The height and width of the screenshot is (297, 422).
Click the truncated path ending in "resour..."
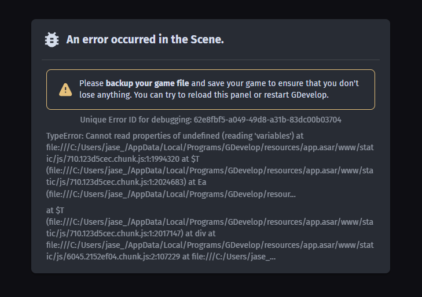tap(171, 194)
